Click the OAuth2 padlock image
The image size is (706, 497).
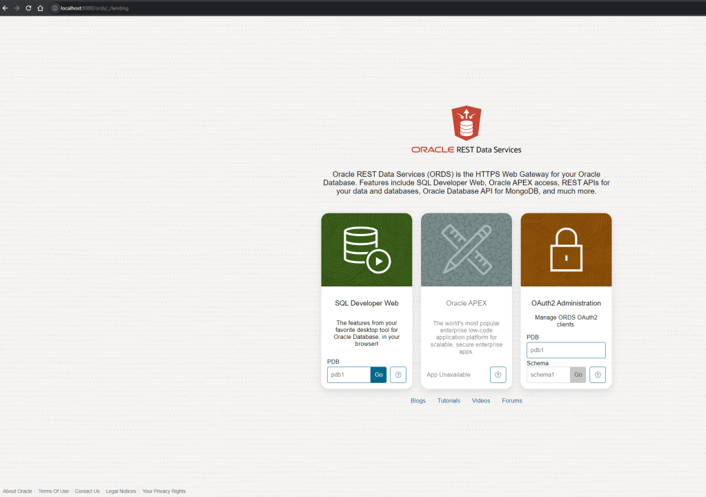point(566,249)
